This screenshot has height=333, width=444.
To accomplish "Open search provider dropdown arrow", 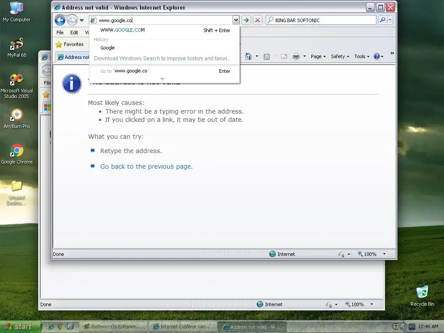I will (390, 20).
